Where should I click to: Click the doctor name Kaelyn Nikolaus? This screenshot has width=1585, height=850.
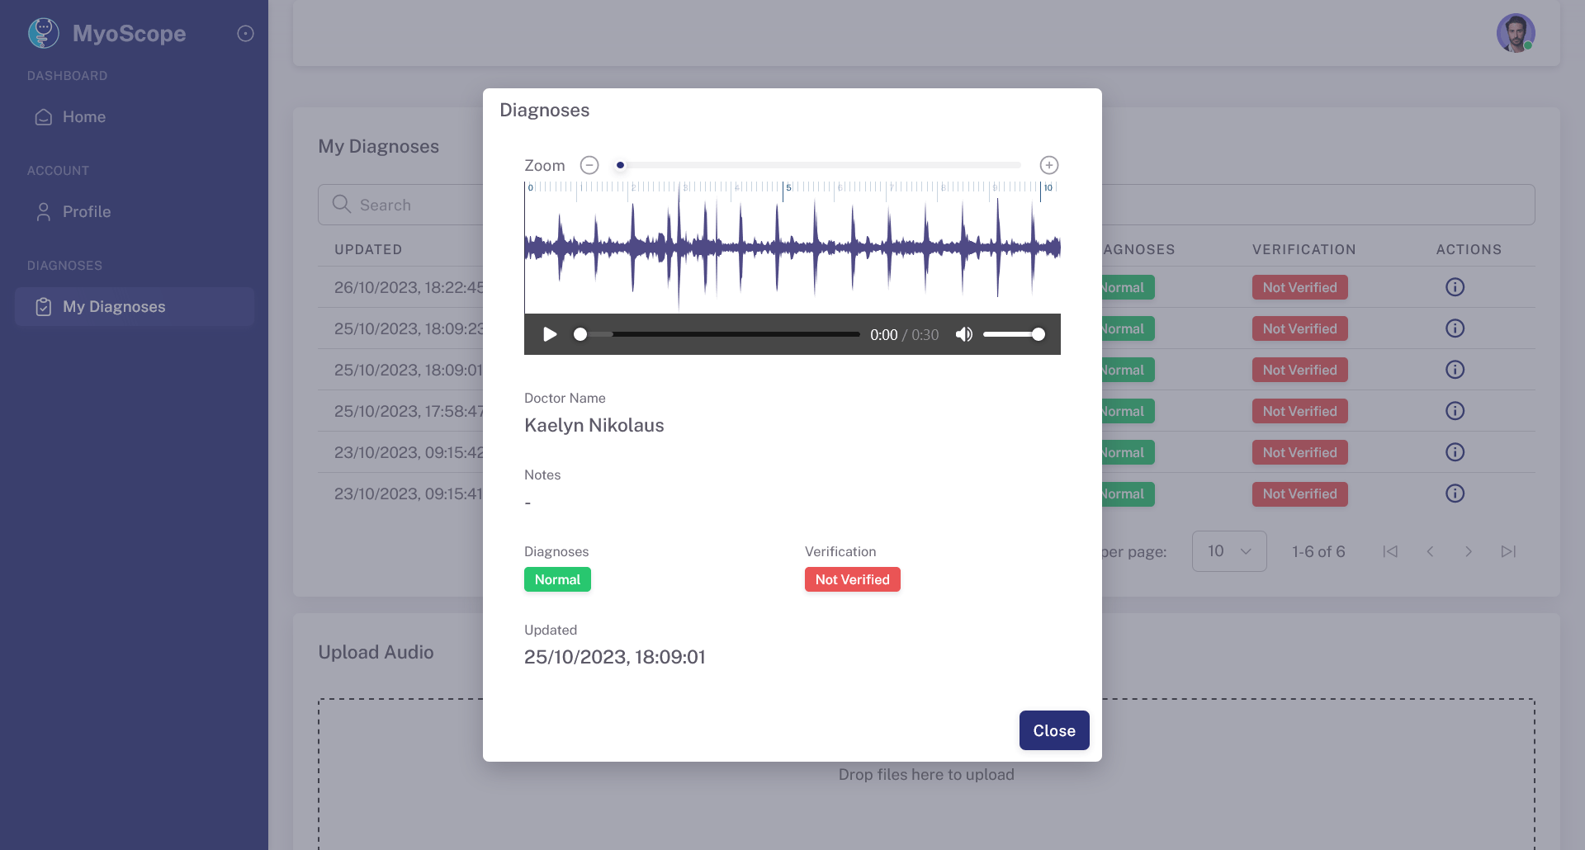(x=594, y=425)
